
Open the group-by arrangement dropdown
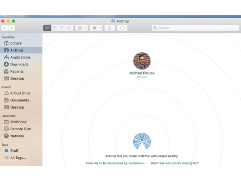coord(82,28)
